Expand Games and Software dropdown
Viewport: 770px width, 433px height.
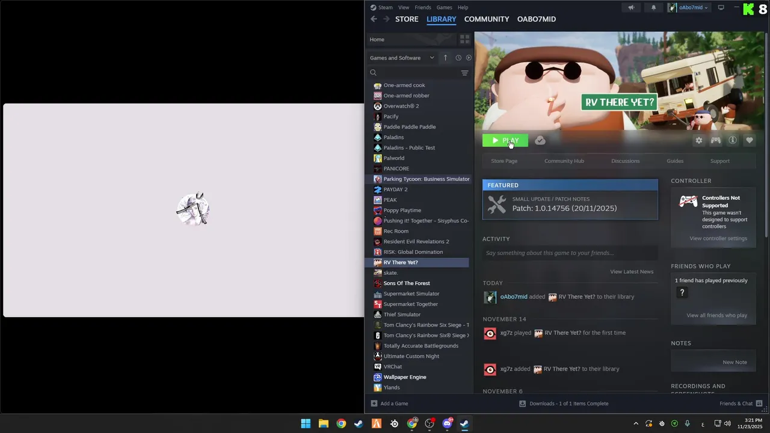402,58
